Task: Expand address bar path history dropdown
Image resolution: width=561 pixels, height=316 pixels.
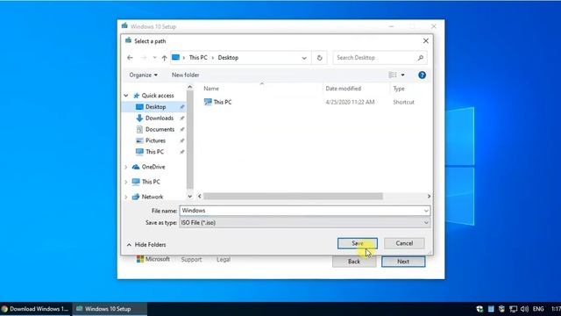Action: 304,58
